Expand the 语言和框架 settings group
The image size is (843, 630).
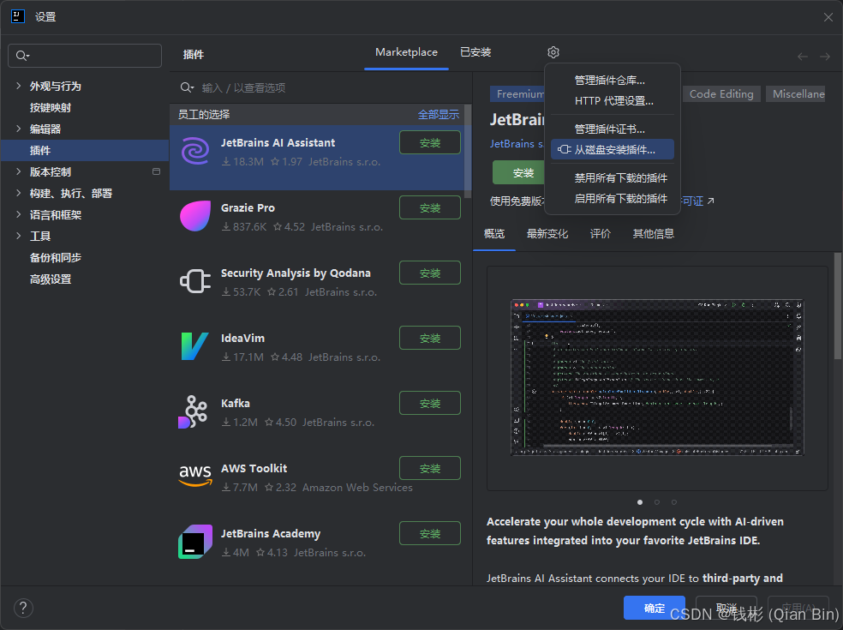pyautogui.click(x=18, y=214)
